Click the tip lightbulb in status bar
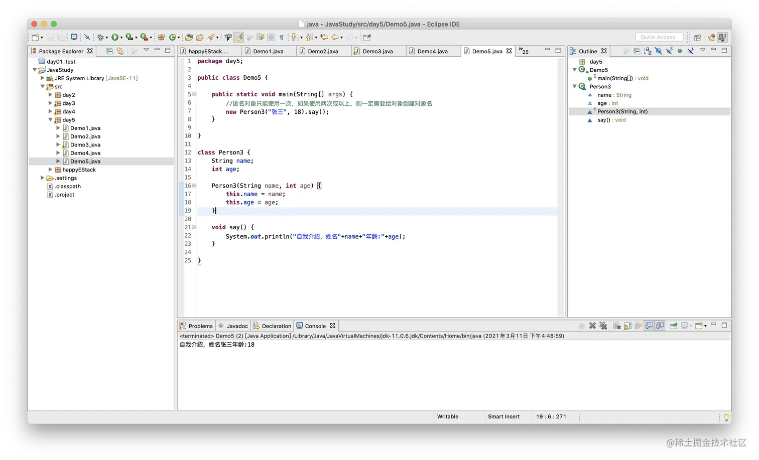The image size is (759, 460). point(726,417)
